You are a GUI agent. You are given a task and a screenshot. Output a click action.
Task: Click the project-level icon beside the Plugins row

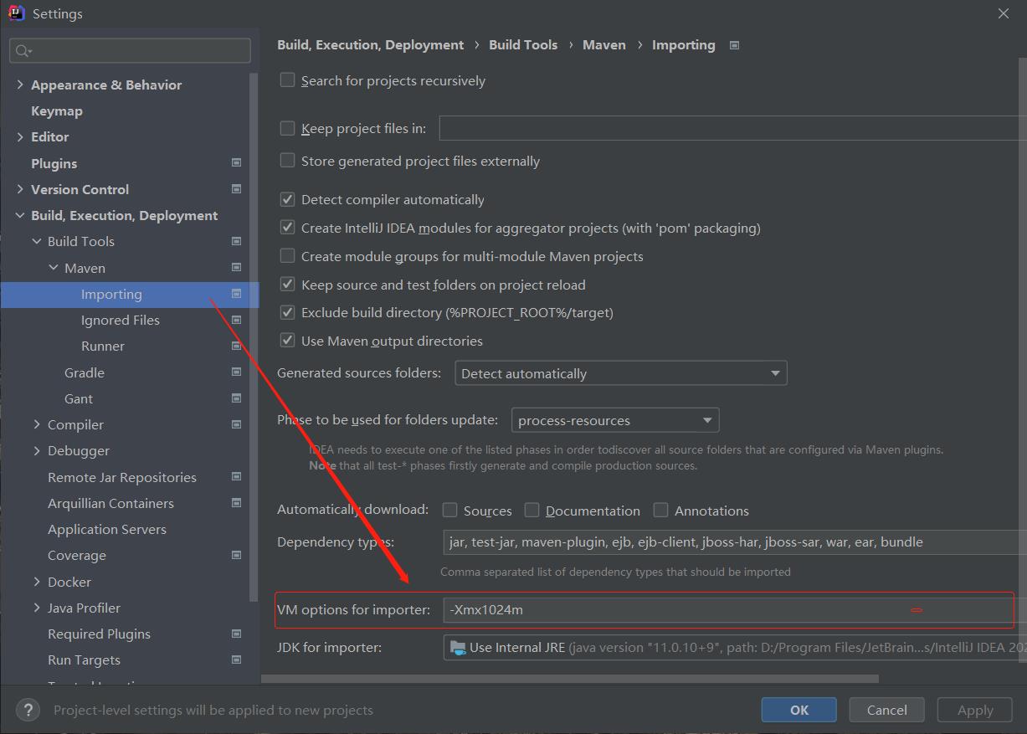click(x=236, y=163)
